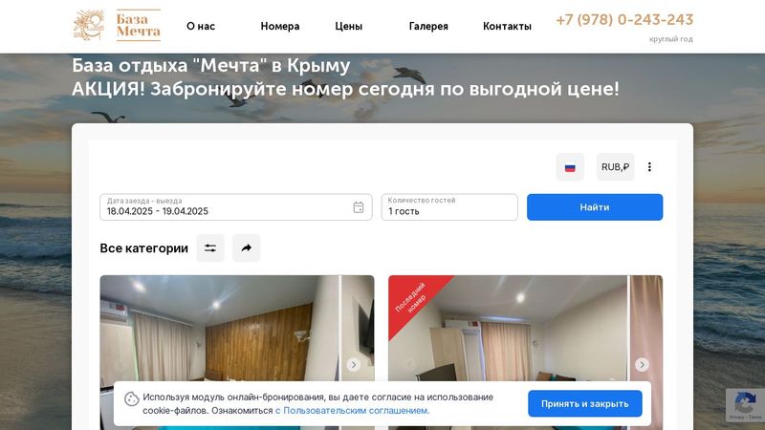765x430 pixels.
Task: Go to the Номера page
Action: click(x=280, y=27)
